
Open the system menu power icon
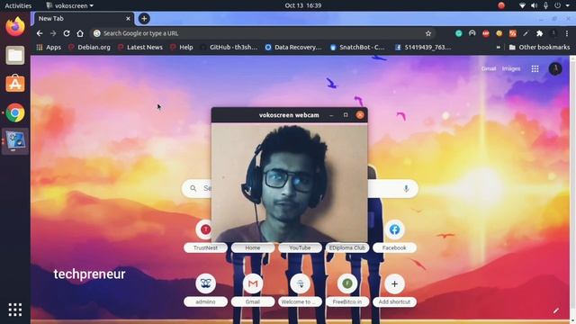[x=558, y=5]
